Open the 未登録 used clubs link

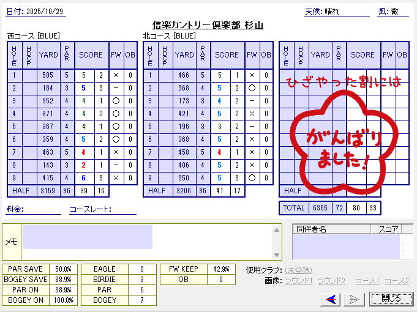point(298,270)
